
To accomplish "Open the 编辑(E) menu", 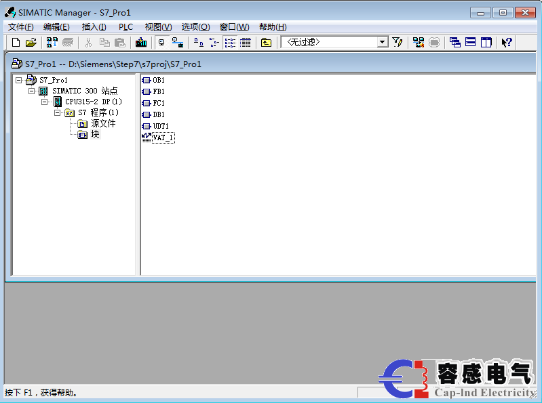I will pyautogui.click(x=56, y=27).
